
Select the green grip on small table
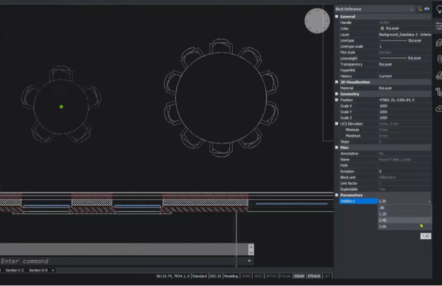coord(61,107)
